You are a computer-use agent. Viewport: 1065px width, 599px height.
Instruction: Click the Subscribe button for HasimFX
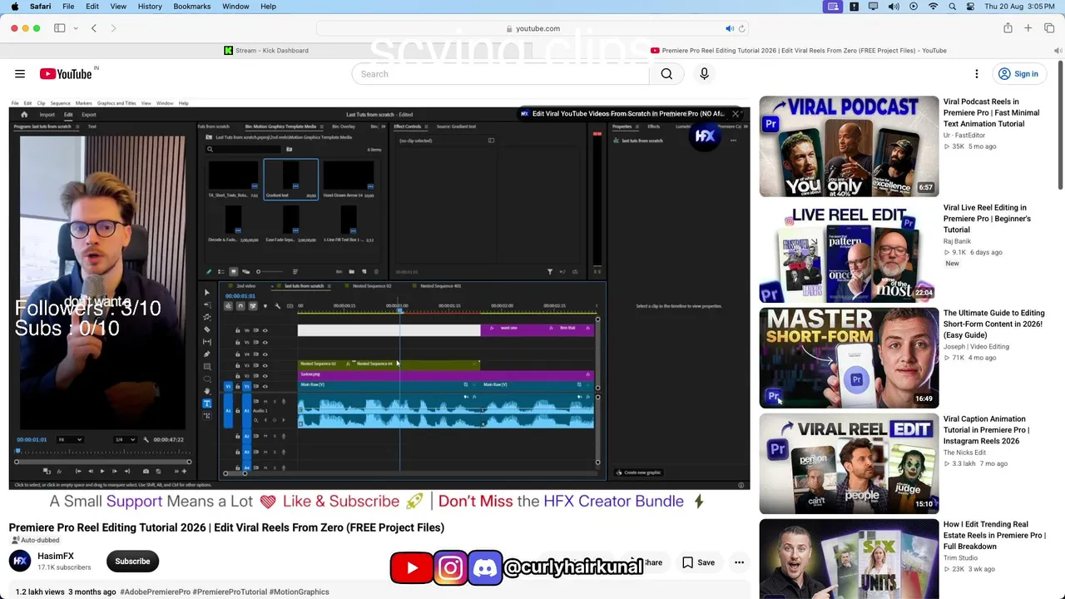coord(132,562)
